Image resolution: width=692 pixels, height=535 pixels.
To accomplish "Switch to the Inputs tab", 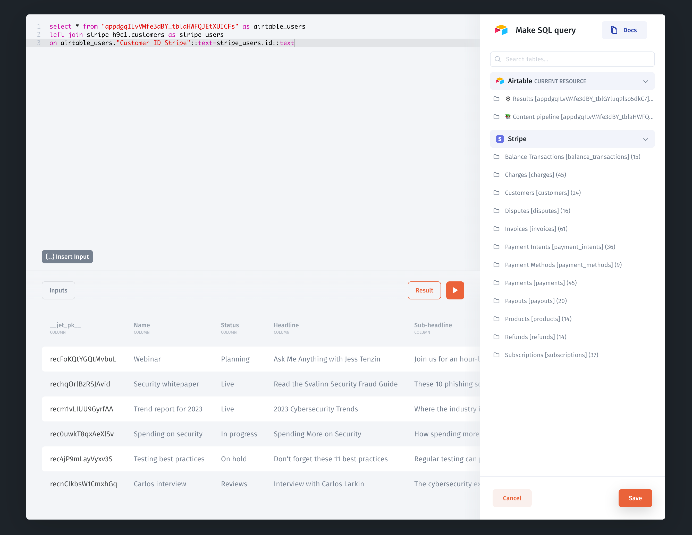I will pos(58,290).
